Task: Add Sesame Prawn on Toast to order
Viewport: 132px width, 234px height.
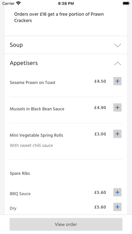Action: pyautogui.click(x=117, y=81)
